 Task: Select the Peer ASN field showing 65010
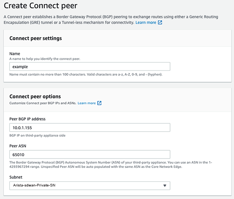tap(90, 154)
